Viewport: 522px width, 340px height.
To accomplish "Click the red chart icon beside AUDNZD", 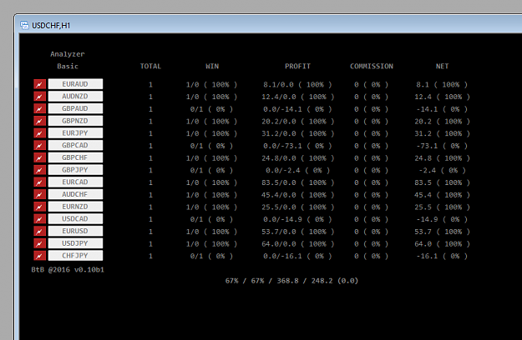I will (x=39, y=97).
